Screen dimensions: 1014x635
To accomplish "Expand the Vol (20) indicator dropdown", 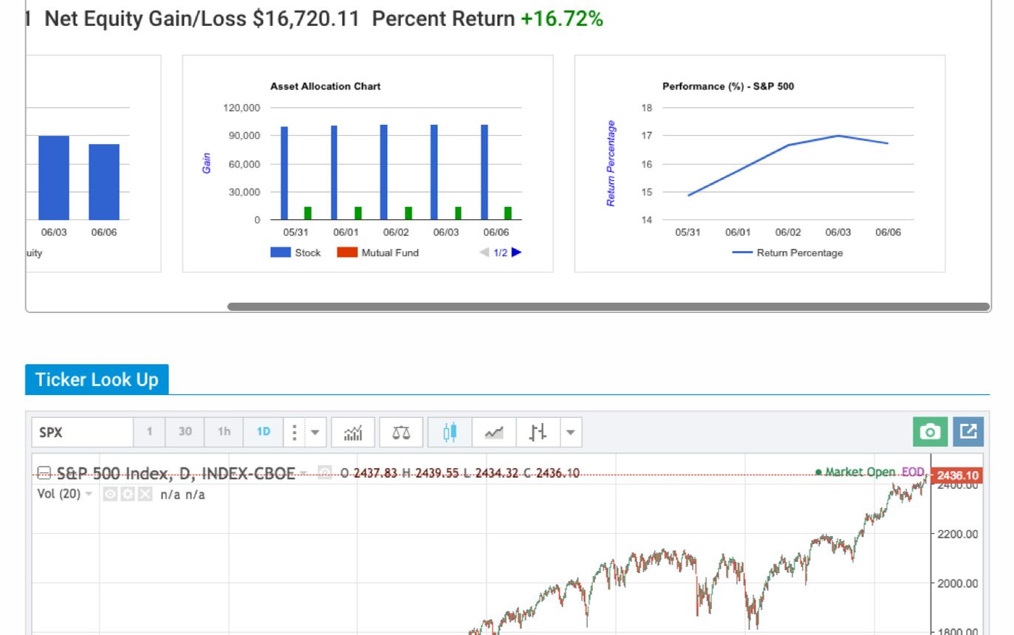I will click(x=89, y=494).
